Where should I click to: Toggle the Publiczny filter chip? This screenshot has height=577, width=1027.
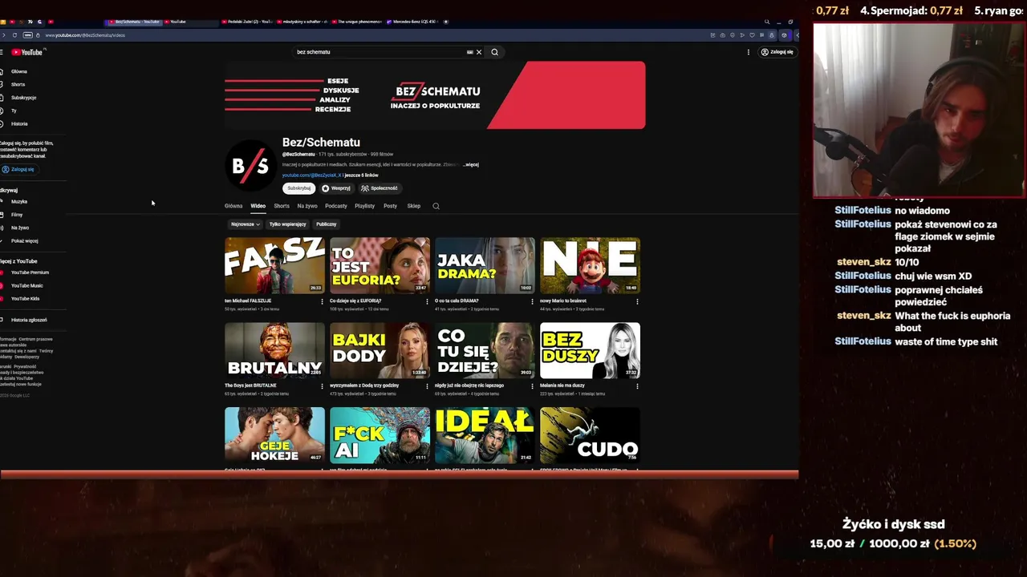(x=327, y=224)
